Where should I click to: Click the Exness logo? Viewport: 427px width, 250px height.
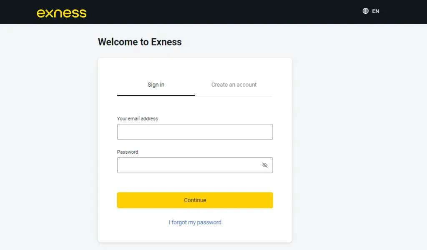point(61,13)
